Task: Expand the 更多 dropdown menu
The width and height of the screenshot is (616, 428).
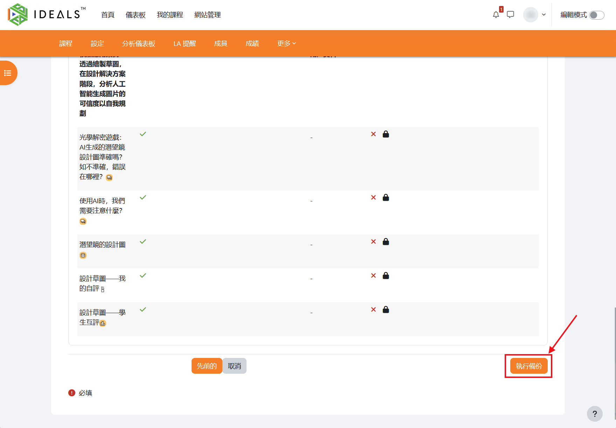Action: (286, 43)
